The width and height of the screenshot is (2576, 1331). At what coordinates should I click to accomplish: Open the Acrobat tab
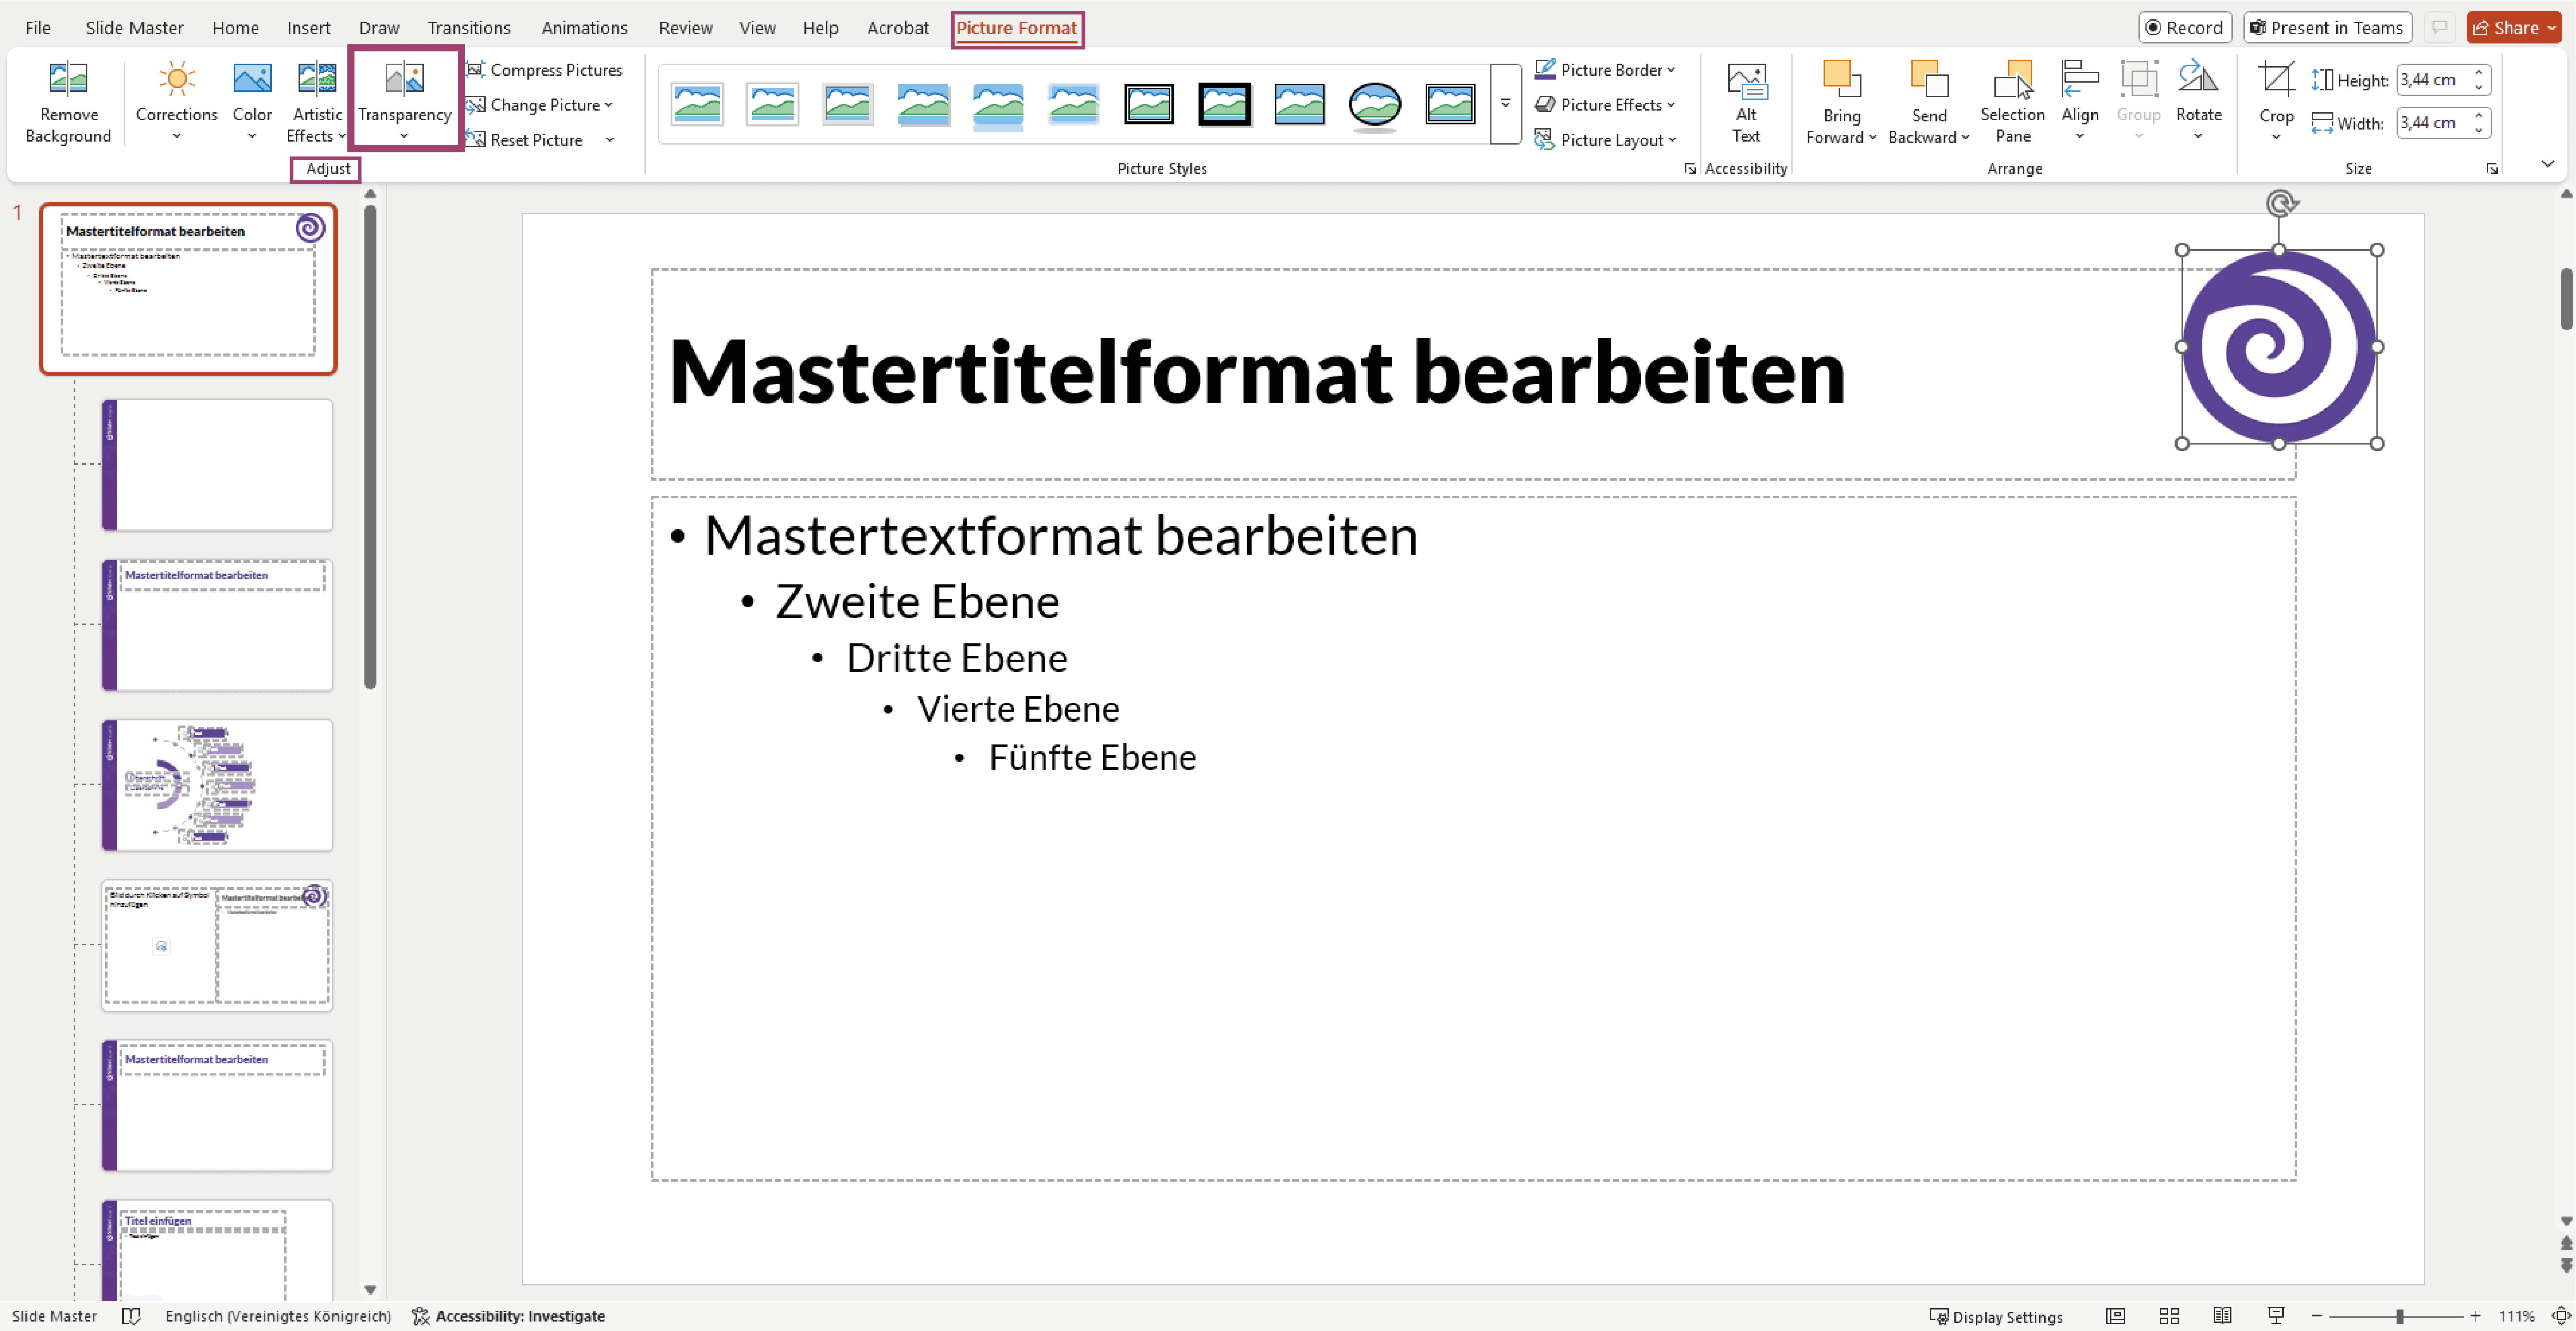(898, 27)
